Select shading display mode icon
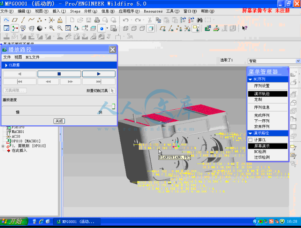 (x=151, y=29)
